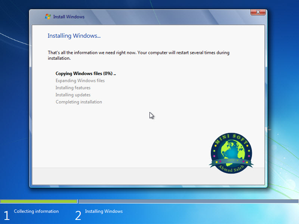Close the Install Windows dialog
This screenshot has height=224, width=299.
click(x=258, y=12)
